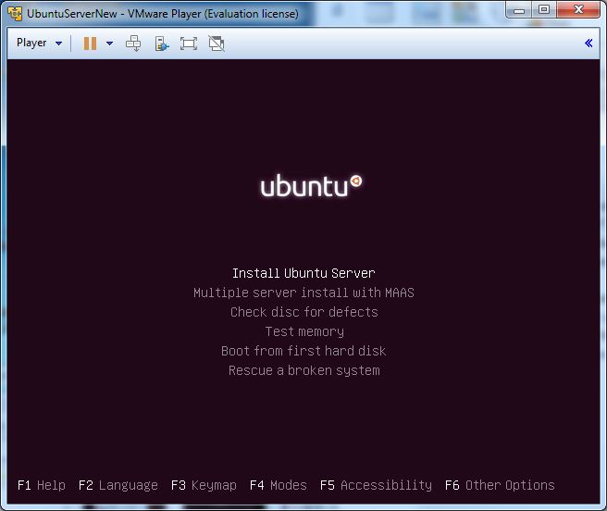
Task: Expand the power options arrow beside pause
Action: [x=109, y=44]
